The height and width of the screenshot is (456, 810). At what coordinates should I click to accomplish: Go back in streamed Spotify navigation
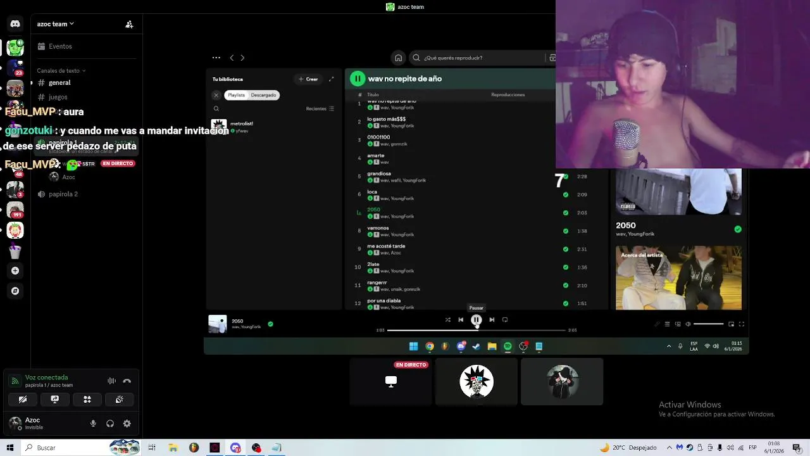(x=232, y=58)
